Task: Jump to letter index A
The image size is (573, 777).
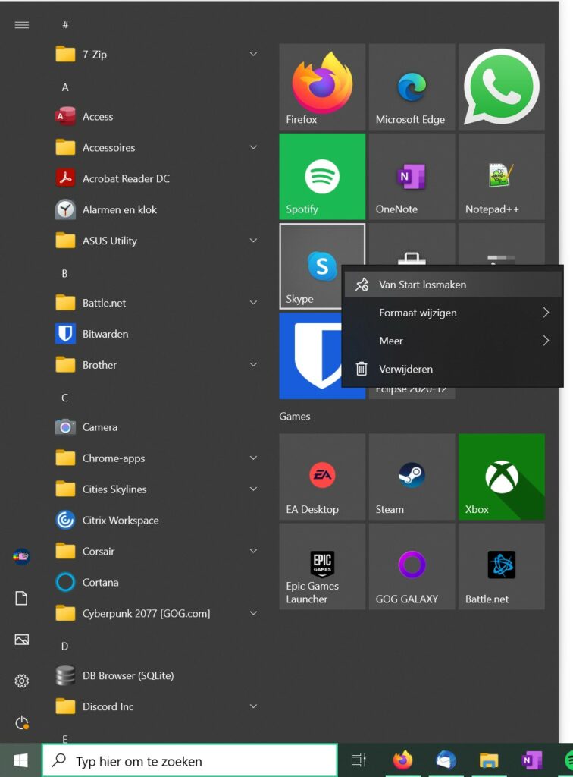Action: pos(65,87)
